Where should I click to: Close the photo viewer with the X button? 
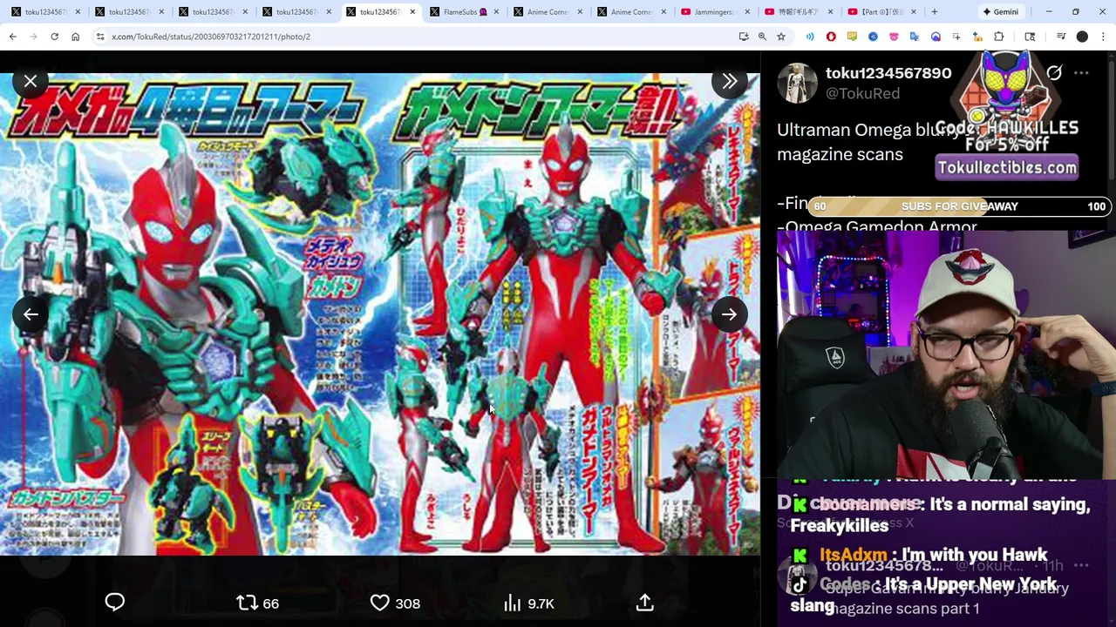click(31, 81)
